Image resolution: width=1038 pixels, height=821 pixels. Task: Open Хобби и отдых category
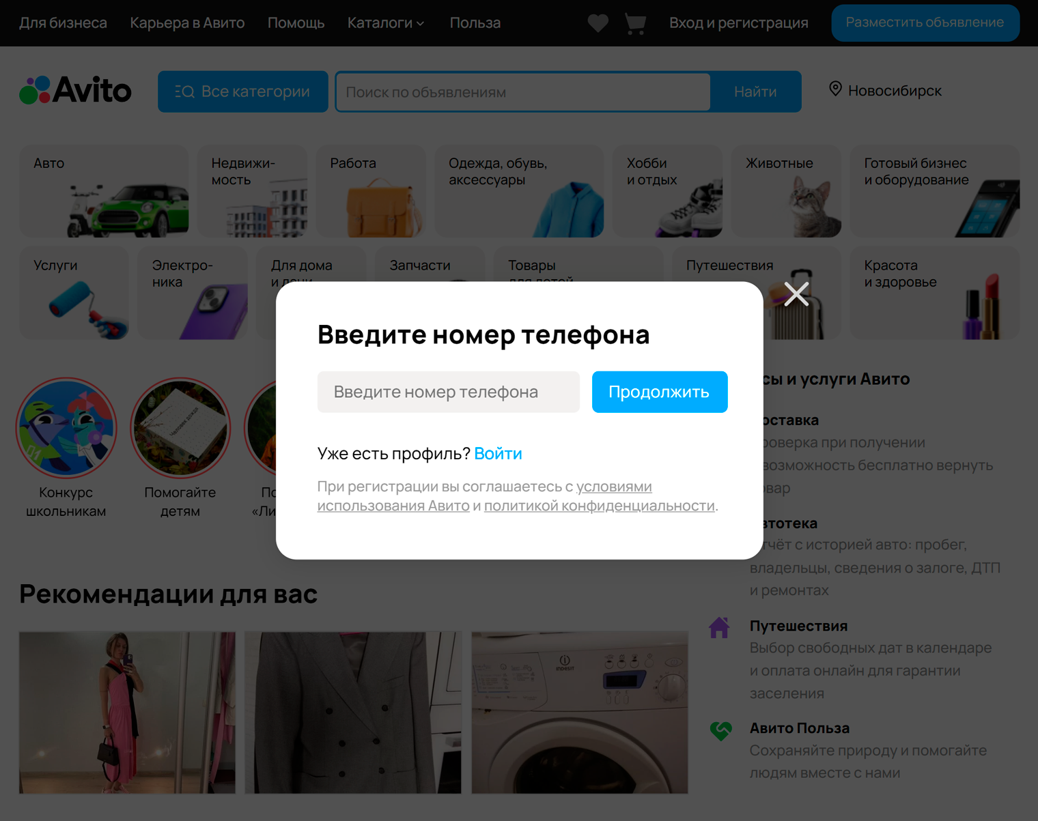667,191
